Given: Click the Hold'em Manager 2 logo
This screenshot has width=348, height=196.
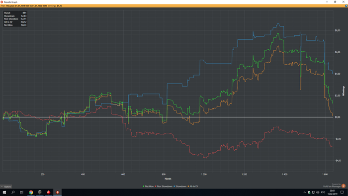Looking at the screenshot, I should point(344,186).
